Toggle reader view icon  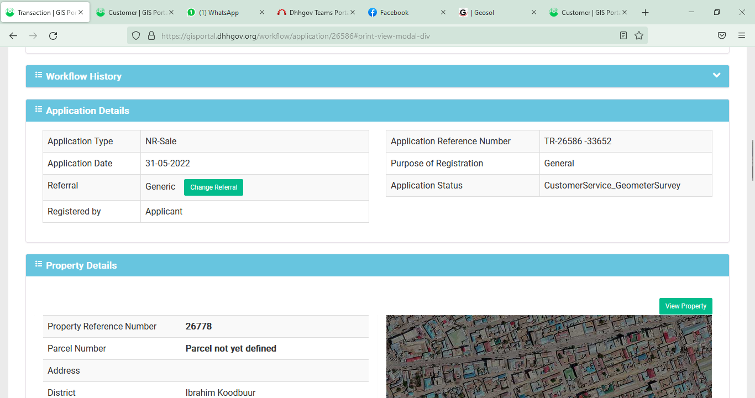point(623,35)
